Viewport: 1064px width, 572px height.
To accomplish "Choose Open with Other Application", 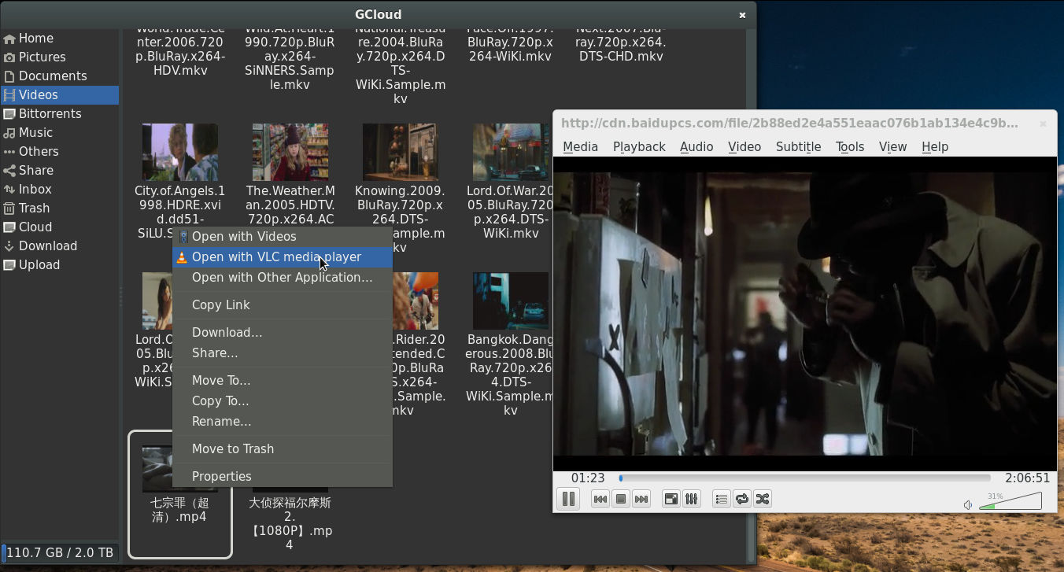I will [x=283, y=277].
